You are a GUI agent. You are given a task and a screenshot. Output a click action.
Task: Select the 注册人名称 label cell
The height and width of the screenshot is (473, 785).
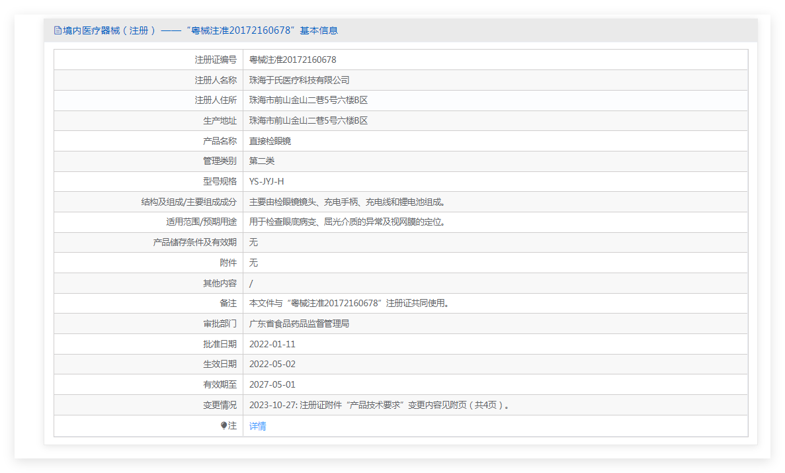point(149,80)
